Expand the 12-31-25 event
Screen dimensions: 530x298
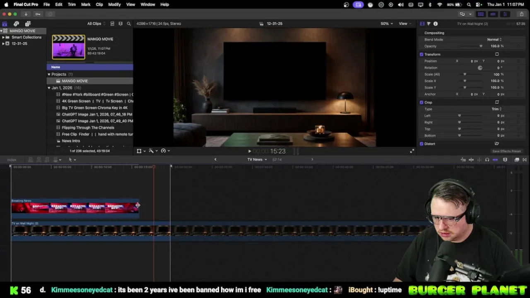pyautogui.click(x=3, y=43)
